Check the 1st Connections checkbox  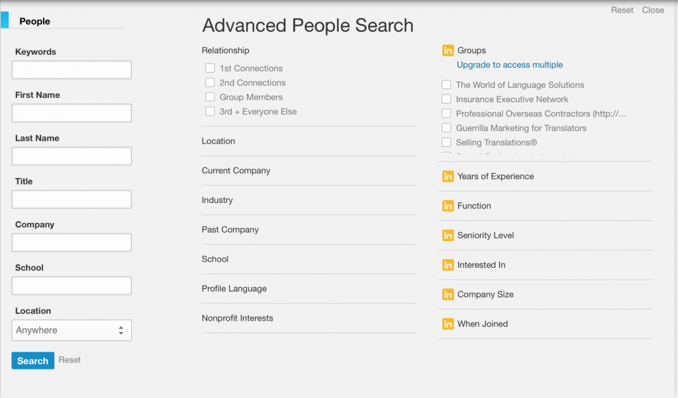(x=210, y=68)
